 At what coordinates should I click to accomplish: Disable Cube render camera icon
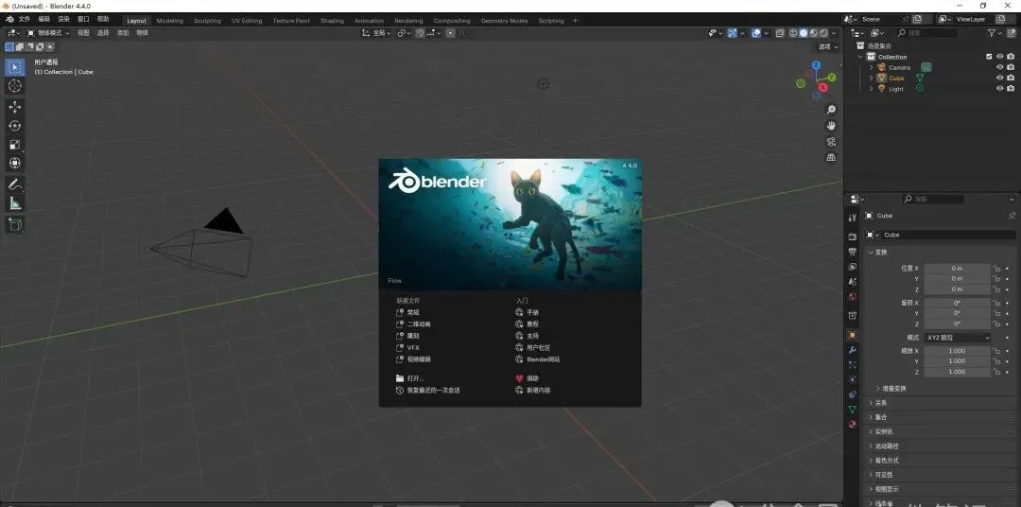[1011, 78]
